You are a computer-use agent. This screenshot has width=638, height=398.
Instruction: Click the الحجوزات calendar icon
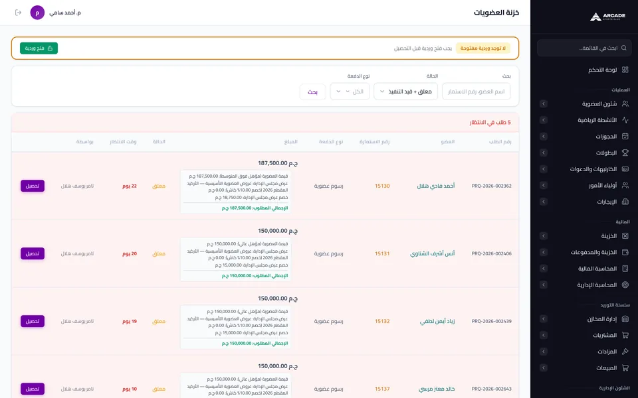pyautogui.click(x=625, y=137)
